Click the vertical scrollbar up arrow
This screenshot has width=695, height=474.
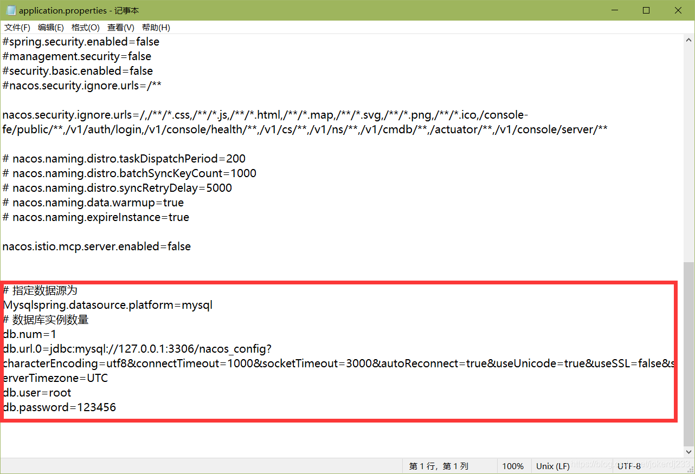pos(688,41)
